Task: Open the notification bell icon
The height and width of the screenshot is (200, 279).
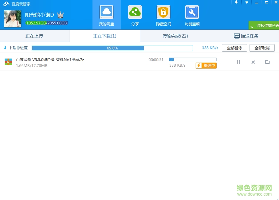Action: click(x=237, y=2)
